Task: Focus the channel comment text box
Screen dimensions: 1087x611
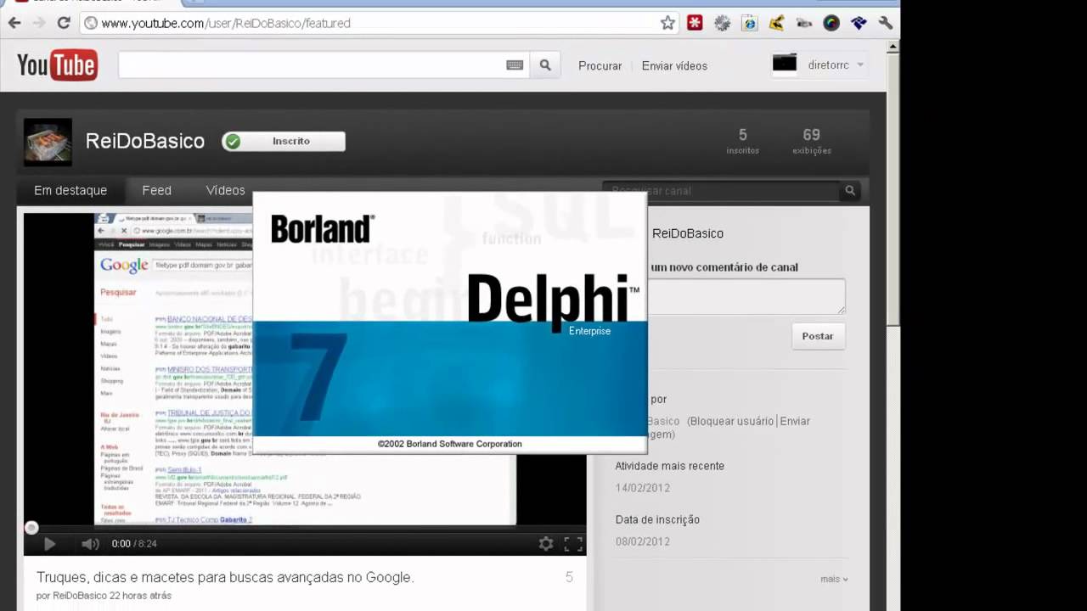Action: tap(746, 296)
